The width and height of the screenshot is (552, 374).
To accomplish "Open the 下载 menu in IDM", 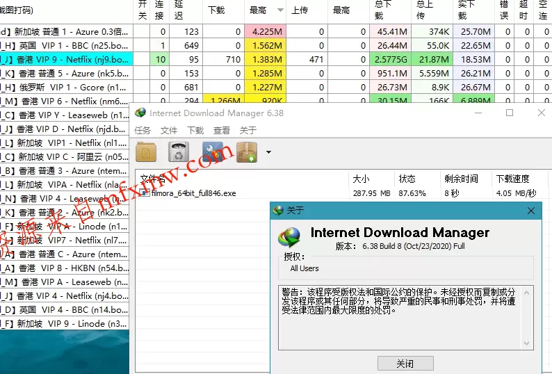I will (x=195, y=130).
